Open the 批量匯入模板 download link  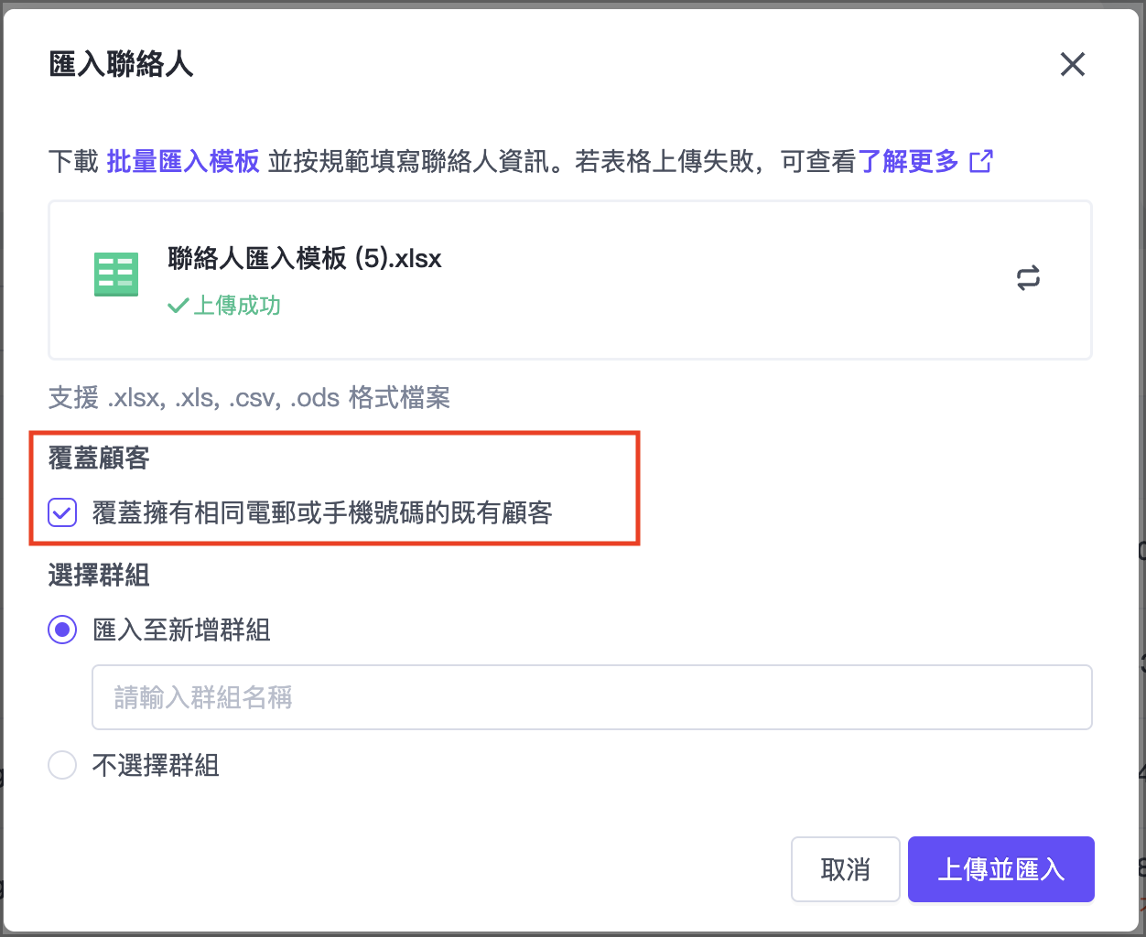pyautogui.click(x=183, y=162)
